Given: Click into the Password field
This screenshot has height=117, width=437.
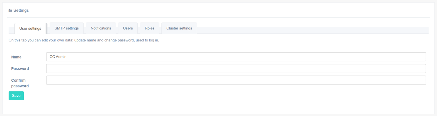Looking at the screenshot, I should [x=236, y=68].
